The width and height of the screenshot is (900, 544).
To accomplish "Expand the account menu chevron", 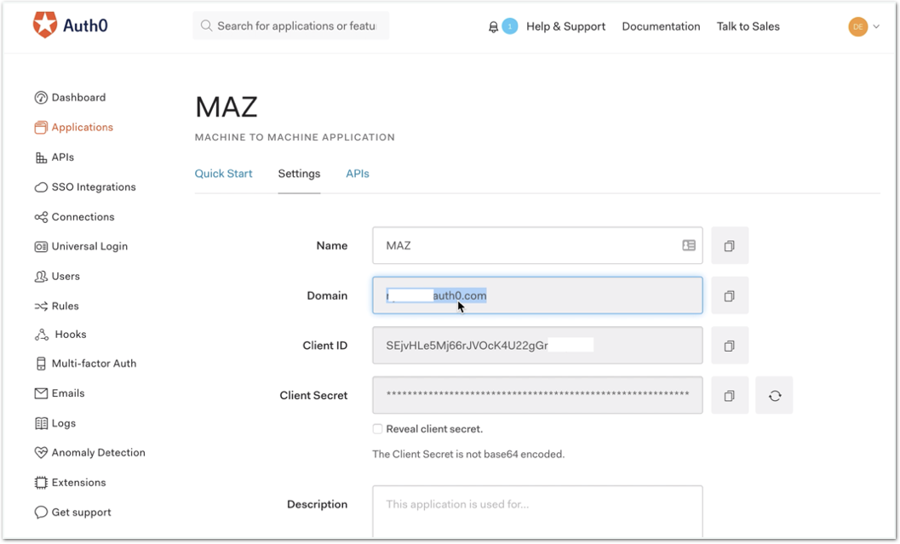I will (x=876, y=26).
